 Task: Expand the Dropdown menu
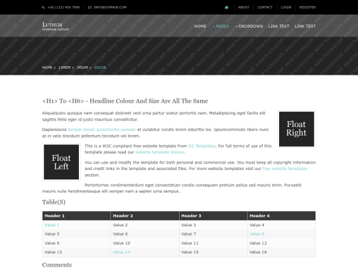coord(249,26)
